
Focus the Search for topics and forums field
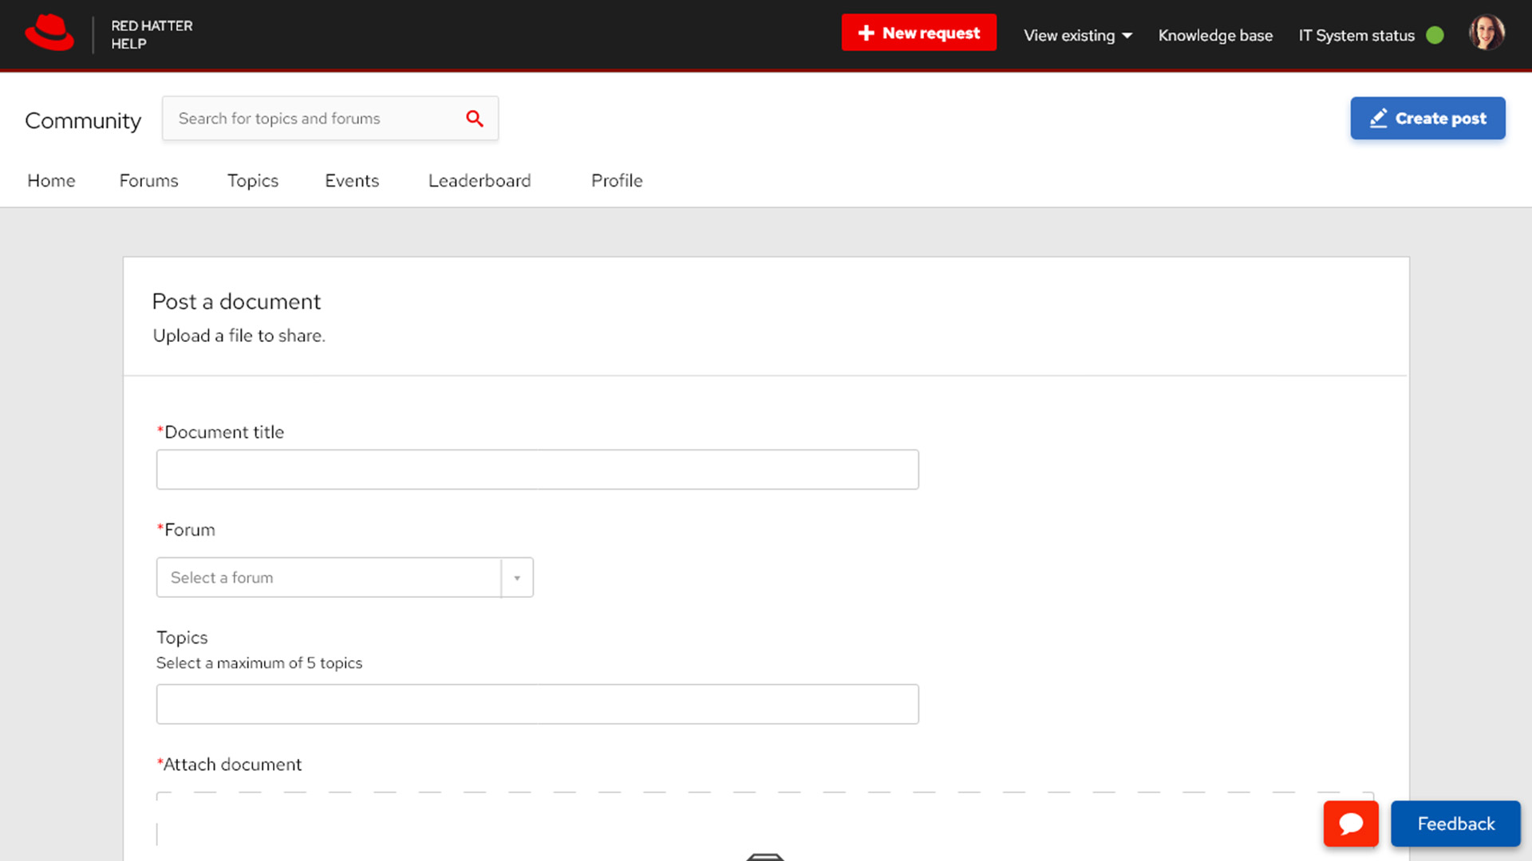click(330, 118)
